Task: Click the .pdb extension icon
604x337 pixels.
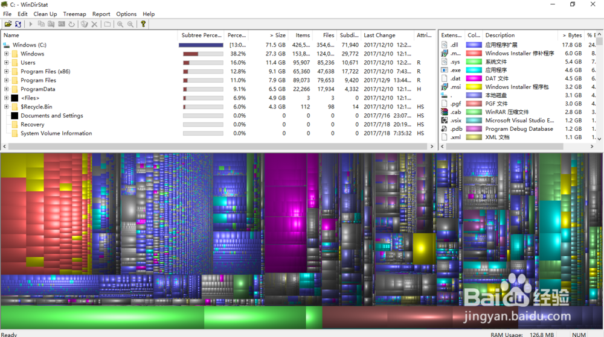Action: point(445,129)
